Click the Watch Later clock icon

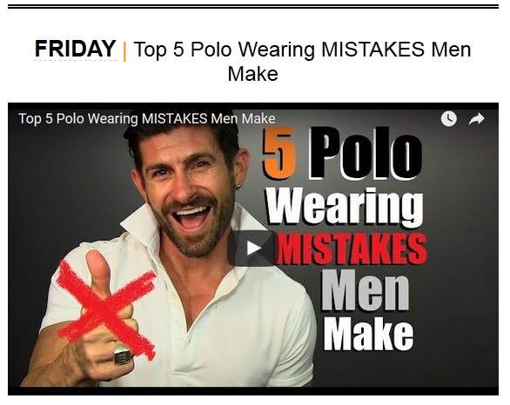448,119
